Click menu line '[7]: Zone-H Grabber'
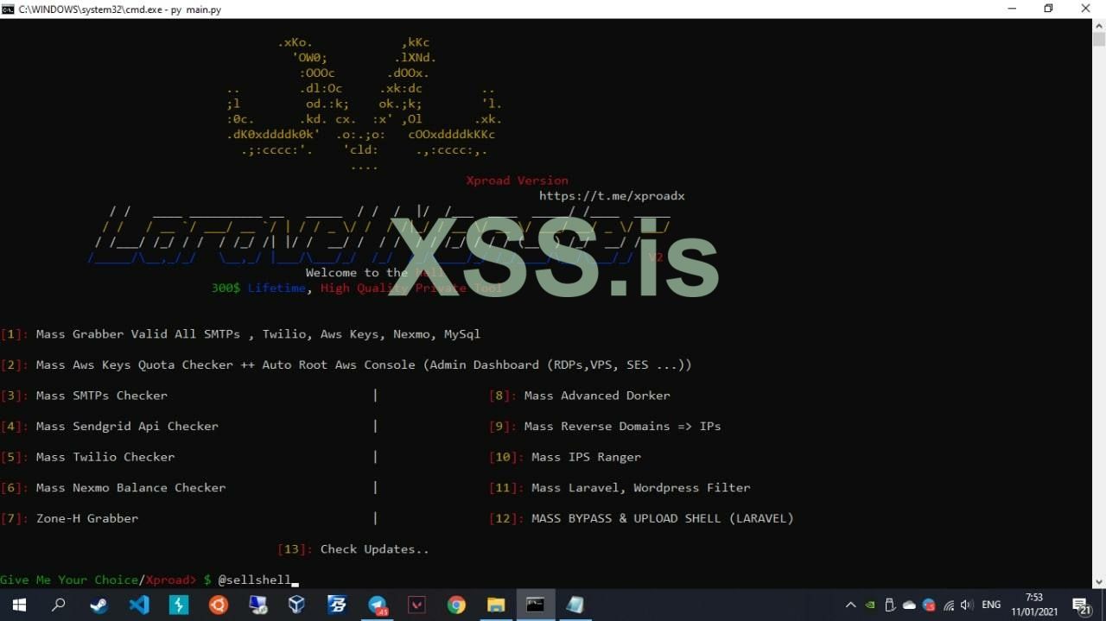The width and height of the screenshot is (1106, 621). tap(69, 518)
